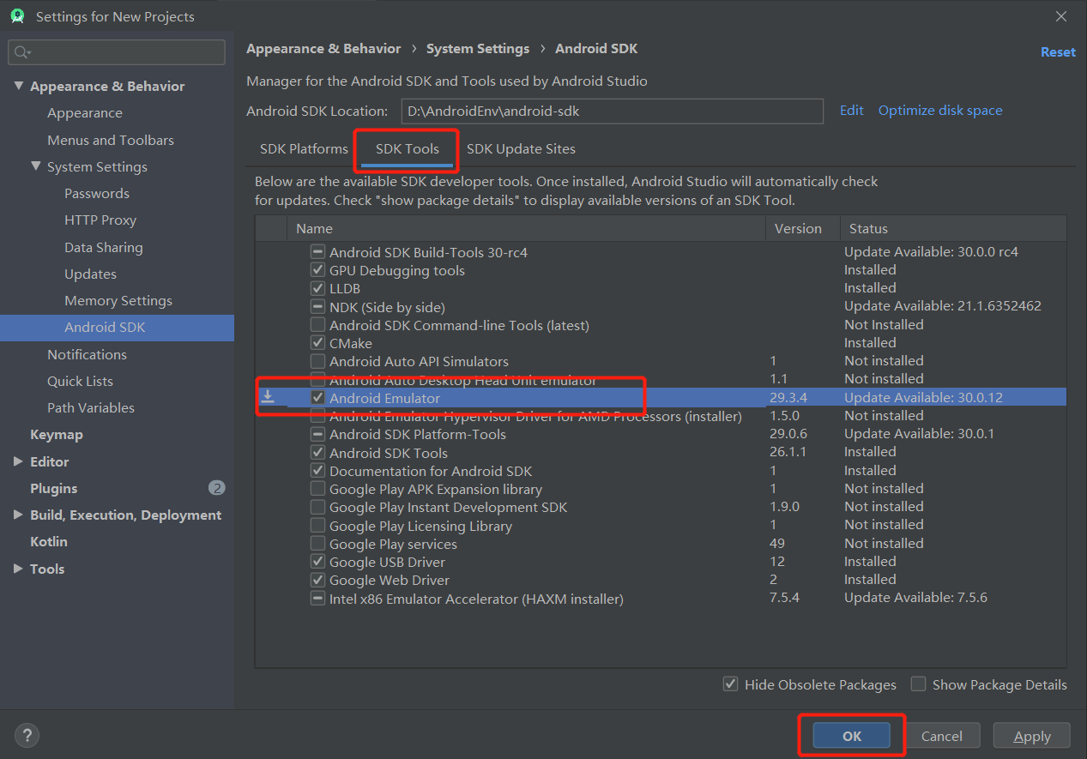Uncheck GPU Debugging tools checkbox
1087x759 pixels.
(317, 270)
